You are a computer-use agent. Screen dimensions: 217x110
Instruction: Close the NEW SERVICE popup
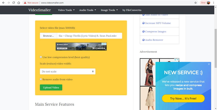(x=209, y=64)
